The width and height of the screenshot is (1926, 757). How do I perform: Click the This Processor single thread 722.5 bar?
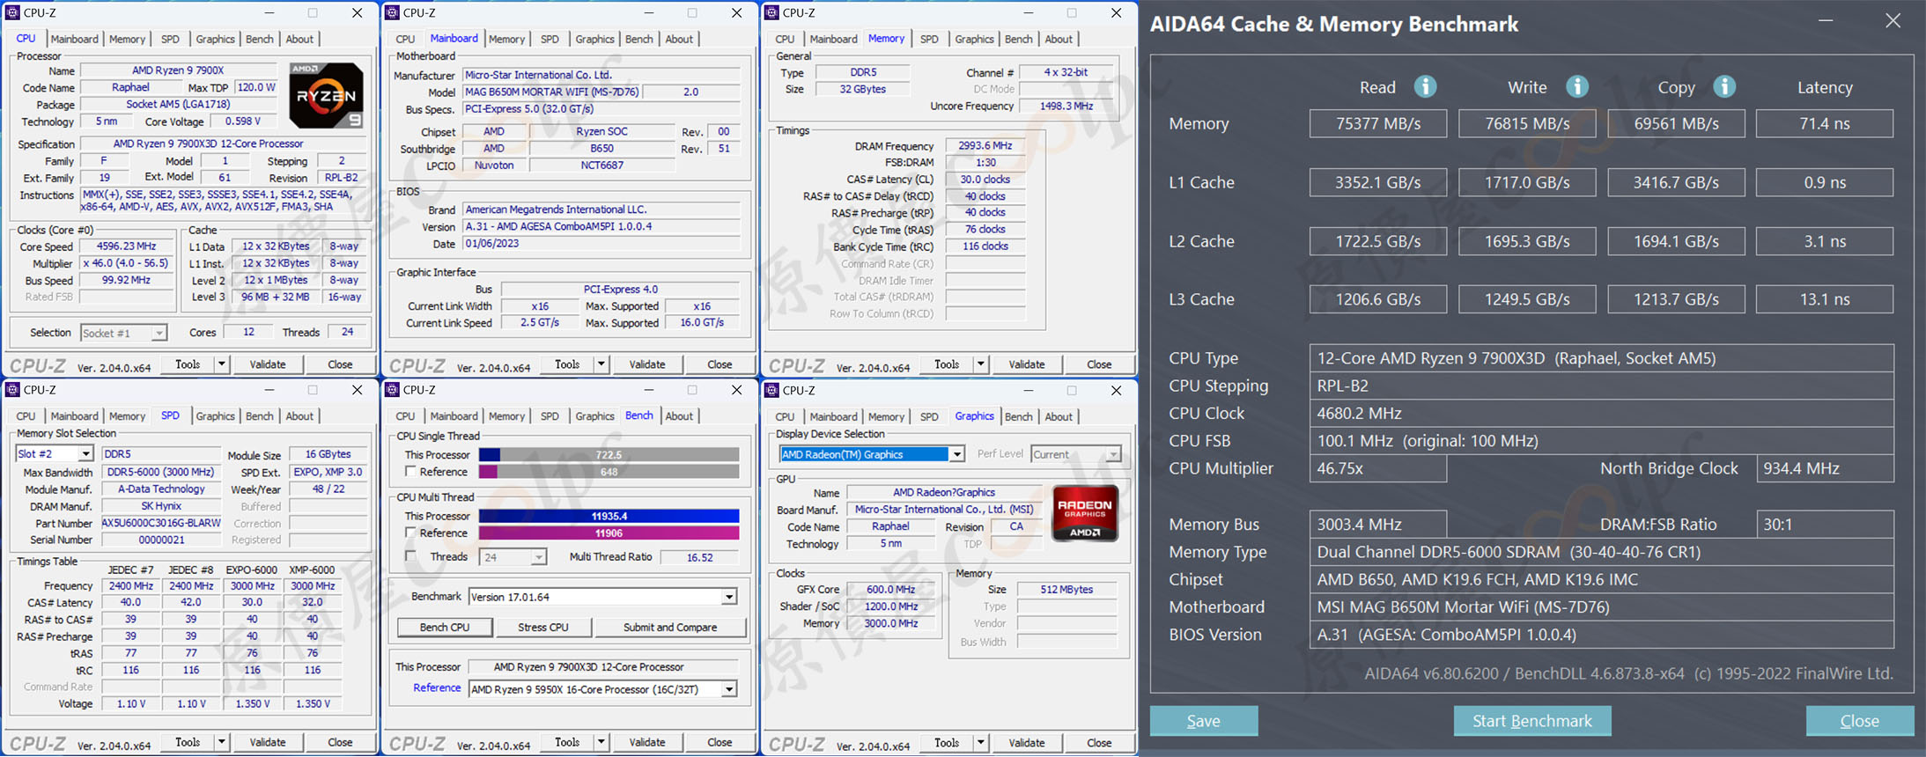(609, 455)
